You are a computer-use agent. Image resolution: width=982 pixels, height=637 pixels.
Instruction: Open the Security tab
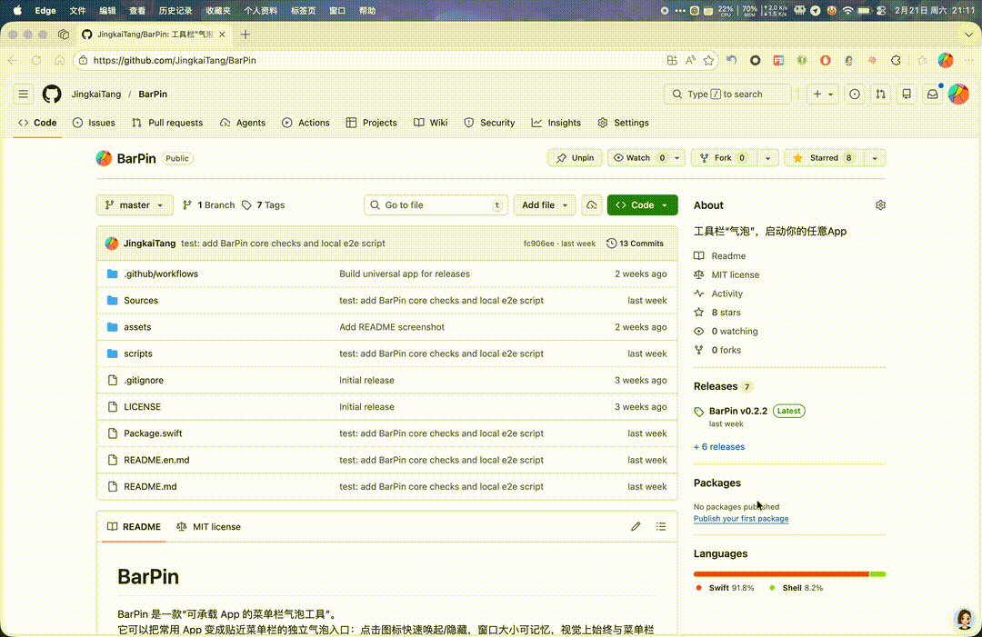(490, 124)
